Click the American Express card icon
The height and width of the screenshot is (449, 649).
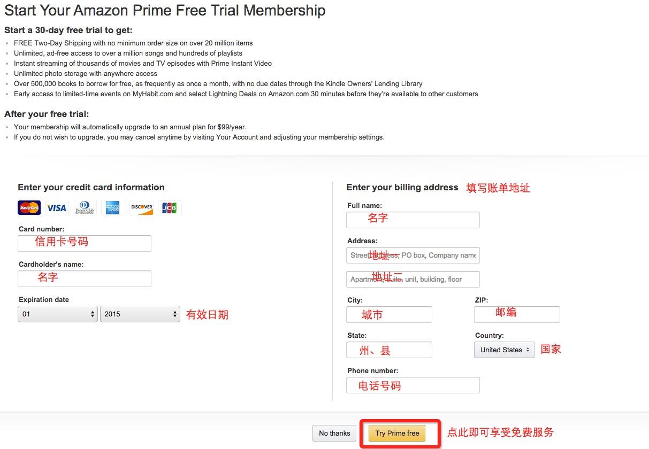point(113,208)
